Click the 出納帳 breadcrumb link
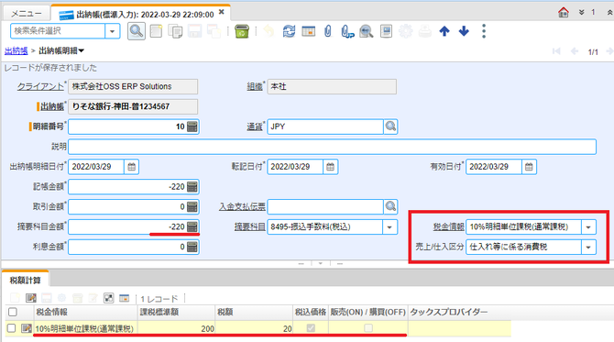614x342 pixels. click(16, 51)
